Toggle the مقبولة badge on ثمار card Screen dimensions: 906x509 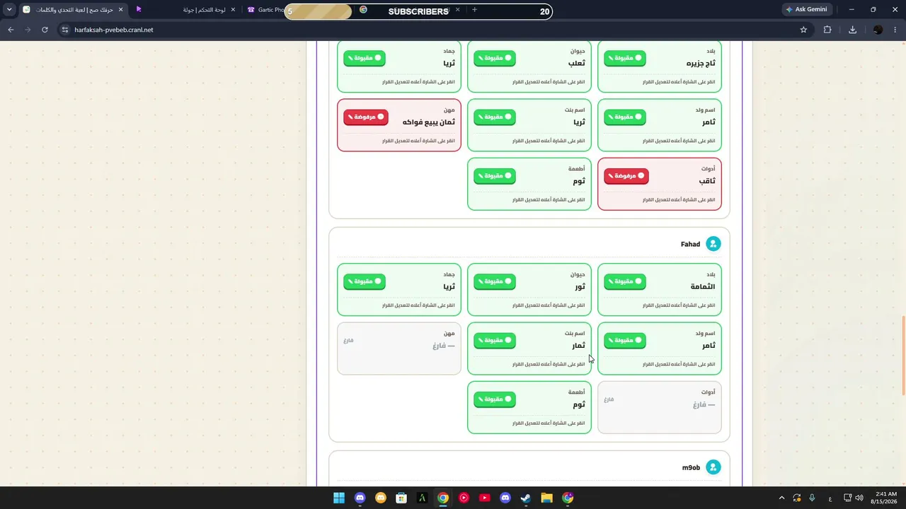[495, 341]
